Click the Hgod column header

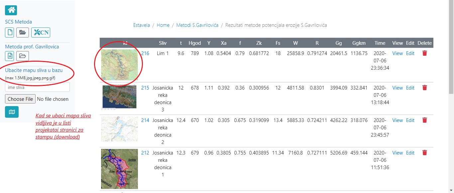[x=195, y=43]
